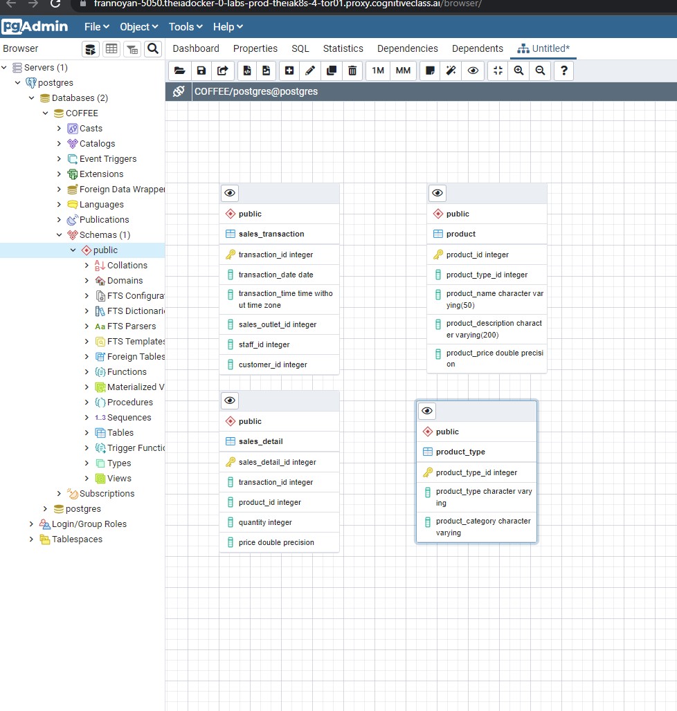Download the diagram as an image file
This screenshot has height=711, width=677.
click(x=267, y=71)
